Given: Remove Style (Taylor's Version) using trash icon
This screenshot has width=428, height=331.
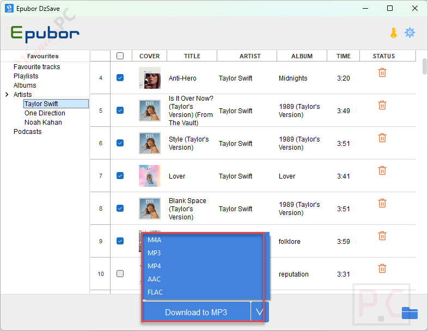Looking at the screenshot, I should pos(382,138).
